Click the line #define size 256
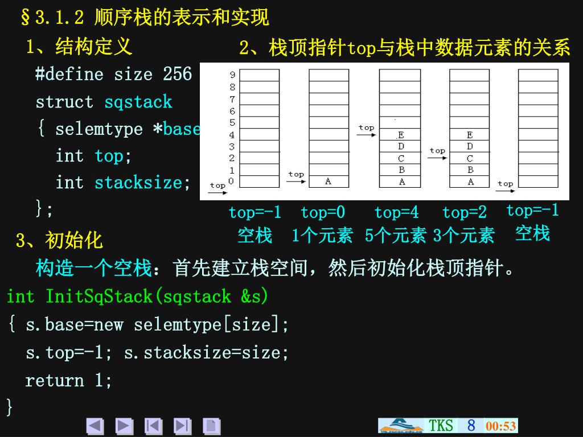Image resolution: width=583 pixels, height=437 pixels. click(114, 73)
